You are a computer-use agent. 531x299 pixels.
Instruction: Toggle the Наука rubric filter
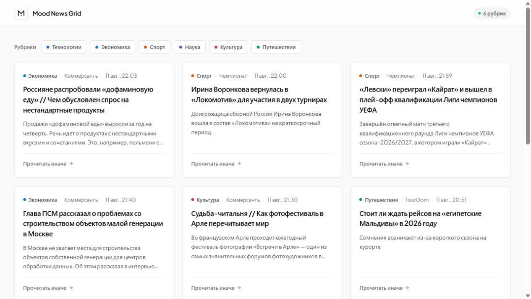pyautogui.click(x=190, y=47)
